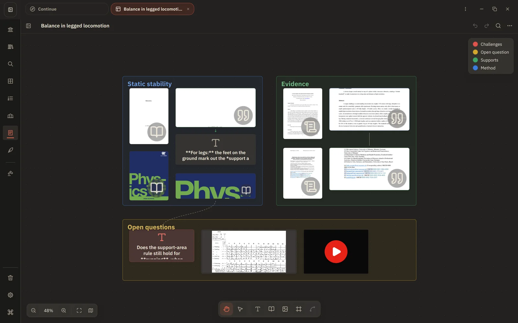Viewport: 518px width, 323px height.
Task: Open the bar chart icon in the sidebar
Action: point(10,116)
